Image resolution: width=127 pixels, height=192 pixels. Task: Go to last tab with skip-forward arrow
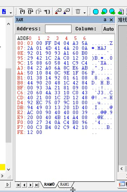[x=37, y=185]
